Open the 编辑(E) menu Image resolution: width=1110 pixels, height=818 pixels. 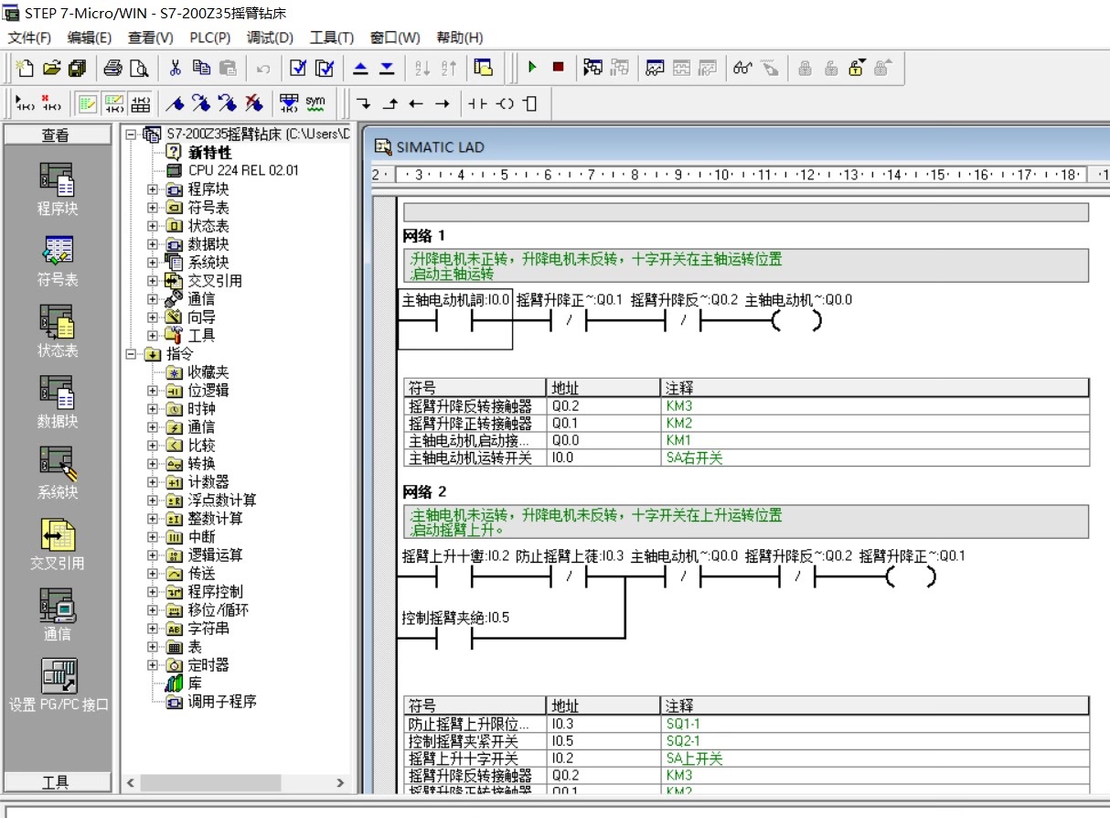[90, 38]
